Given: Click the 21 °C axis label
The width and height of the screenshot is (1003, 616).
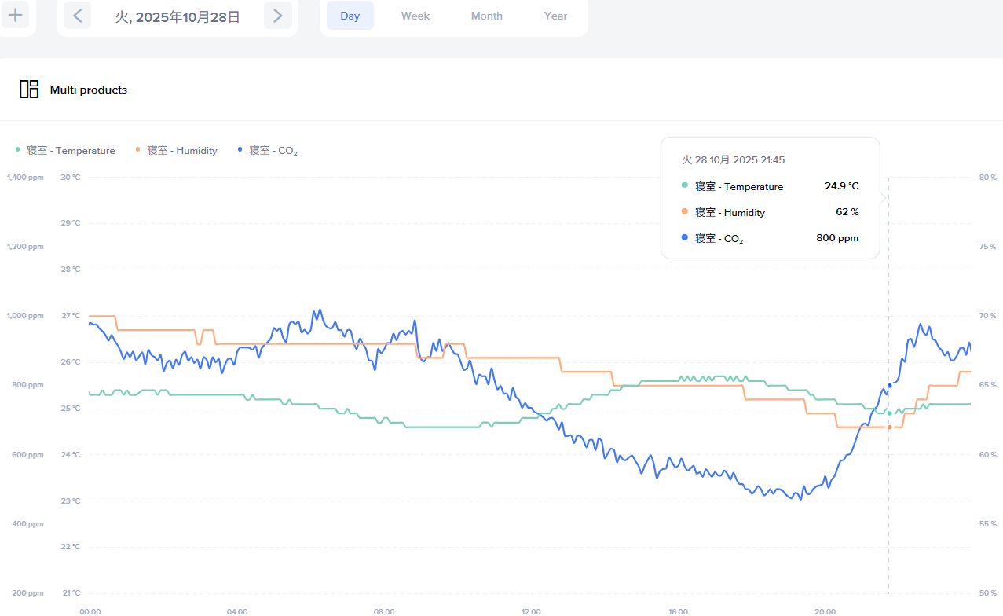Looking at the screenshot, I should [71, 593].
